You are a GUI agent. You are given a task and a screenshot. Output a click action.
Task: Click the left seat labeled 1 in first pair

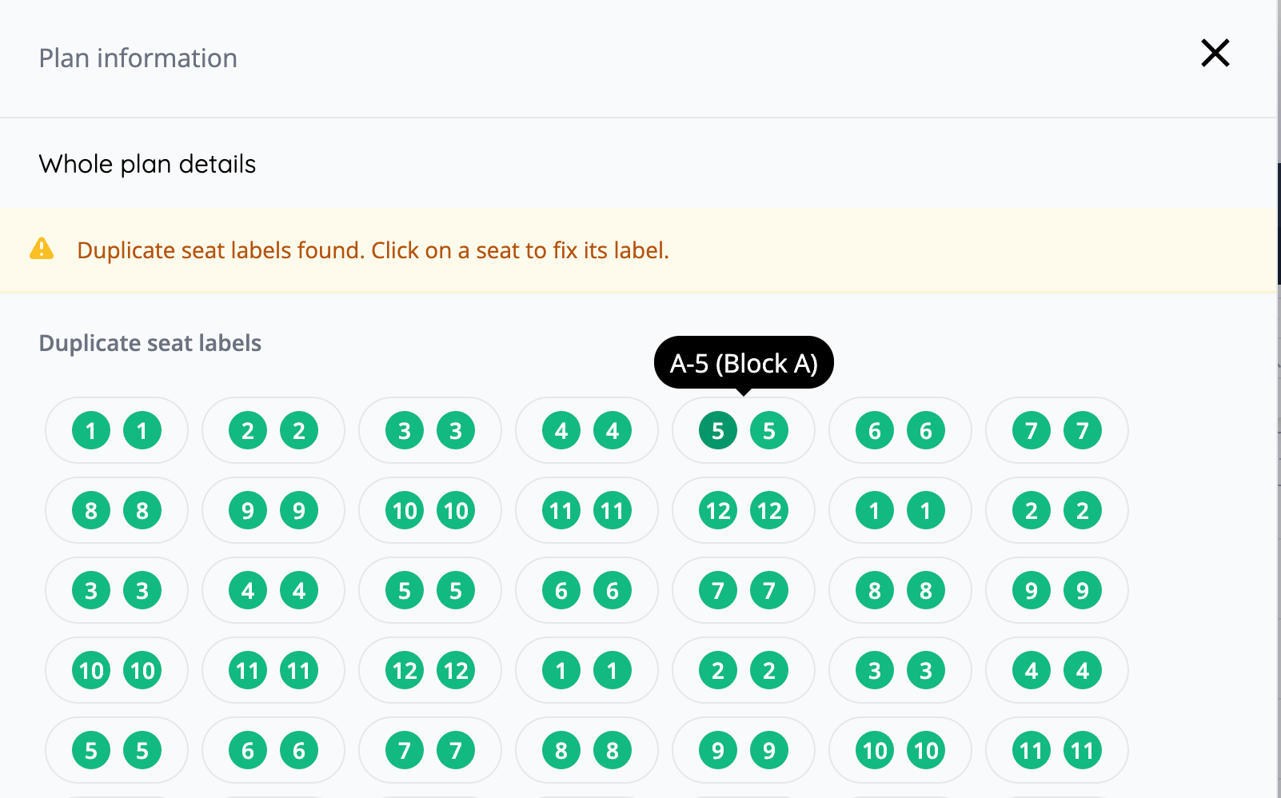(x=90, y=430)
